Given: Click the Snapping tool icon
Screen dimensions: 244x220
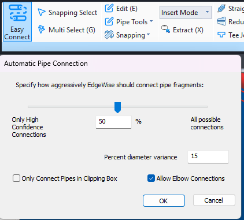Looking at the screenshot, I should coord(109,35).
